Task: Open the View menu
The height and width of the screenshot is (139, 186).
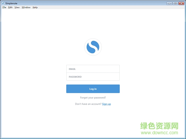Action: tap(17, 7)
